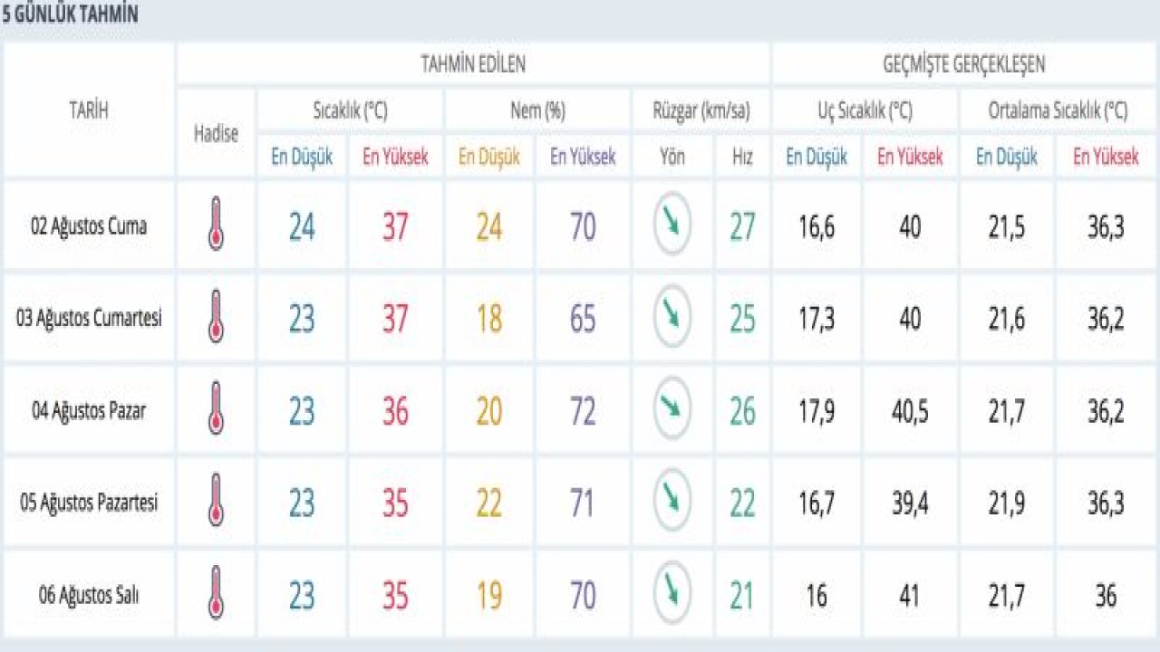Click the Sıcaklık (°C) column header
1160x652 pixels.
[351, 110]
